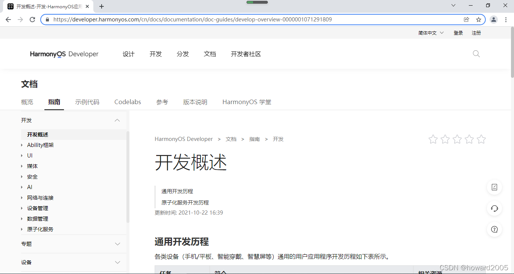Viewport: 514px width, 274px height.
Task: Expand the 专题 section
Action: coord(117,244)
